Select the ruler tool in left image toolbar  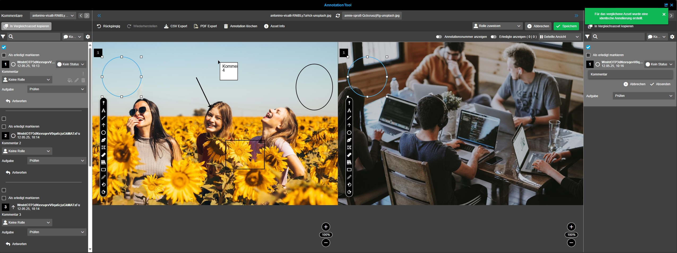pyautogui.click(x=104, y=155)
